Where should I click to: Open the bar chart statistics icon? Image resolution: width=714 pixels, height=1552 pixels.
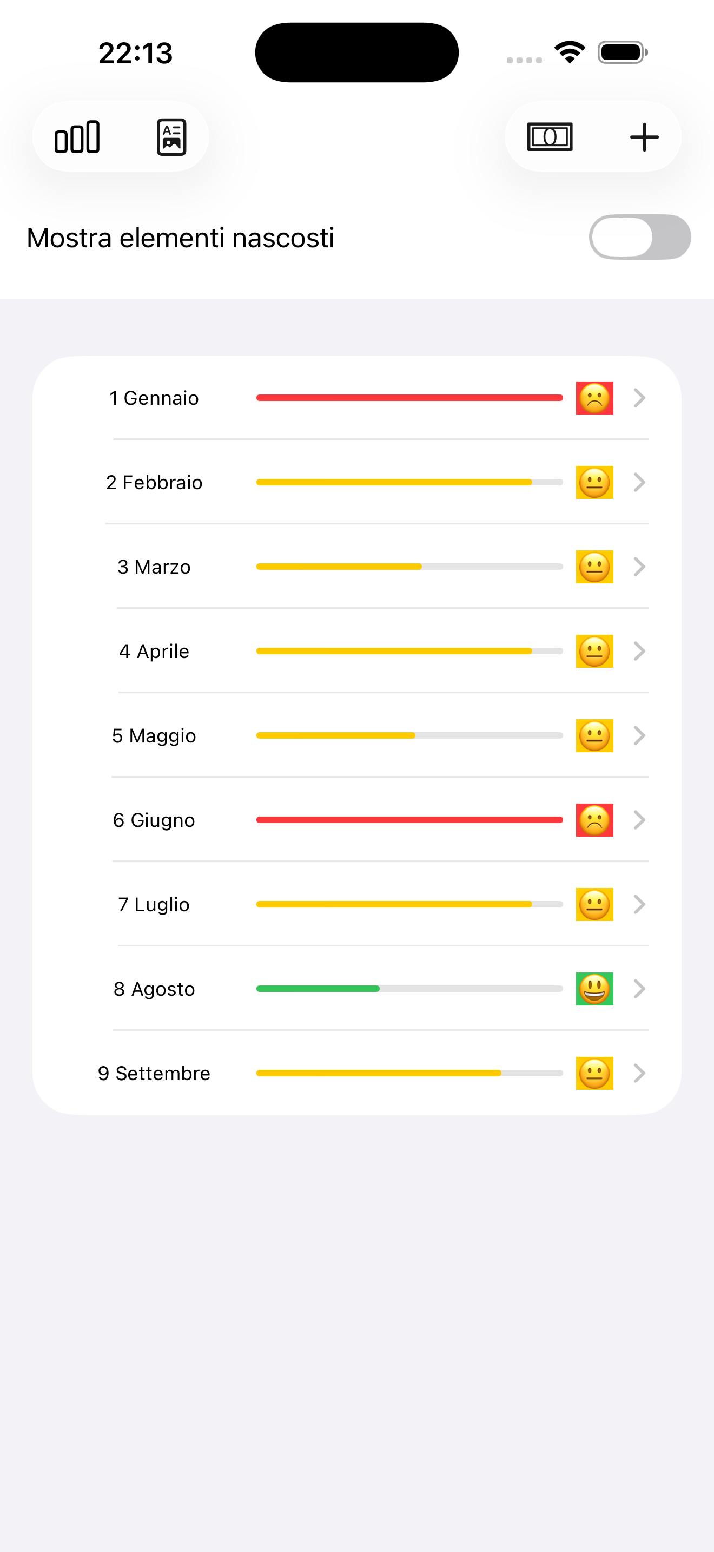tap(77, 137)
